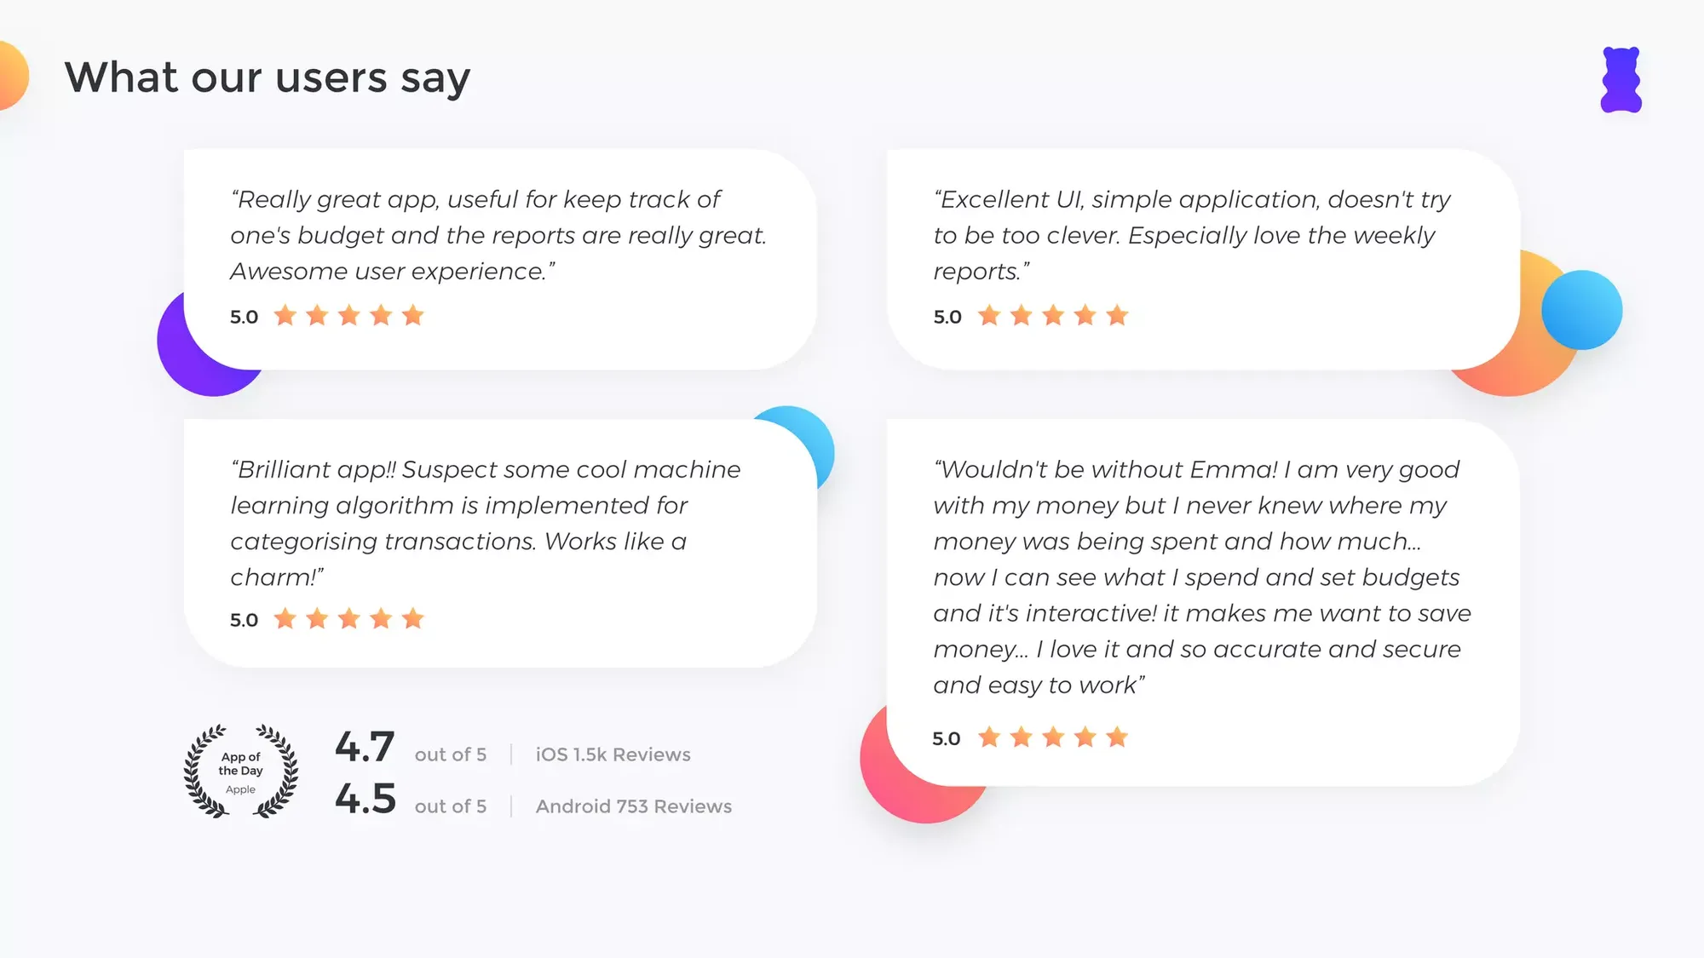The height and width of the screenshot is (958, 1704).
Task: Click the 4.7 rating number
Action: pyautogui.click(x=365, y=748)
